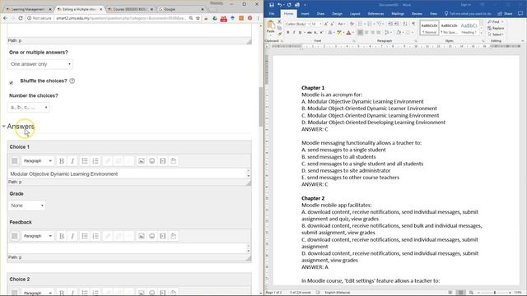Open Number the choices dropdown

[28, 108]
